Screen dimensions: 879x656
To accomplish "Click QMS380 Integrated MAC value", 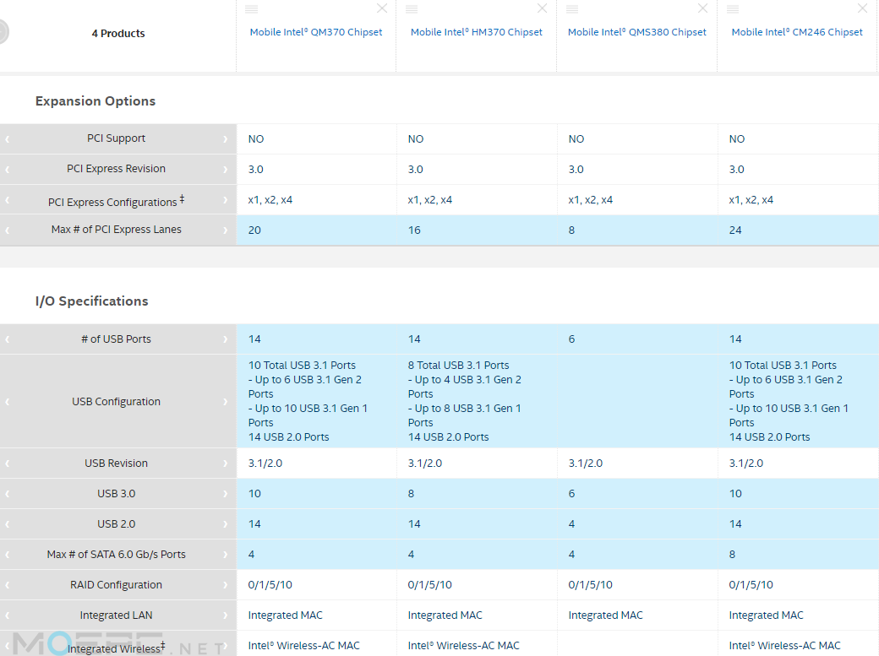I will pyautogui.click(x=605, y=615).
